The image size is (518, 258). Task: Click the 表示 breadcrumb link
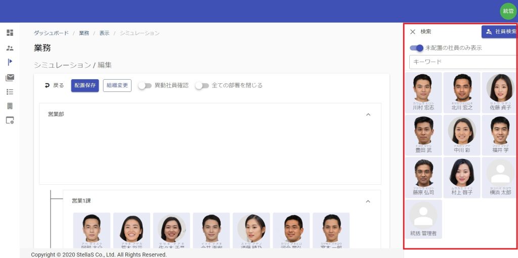pyautogui.click(x=104, y=33)
